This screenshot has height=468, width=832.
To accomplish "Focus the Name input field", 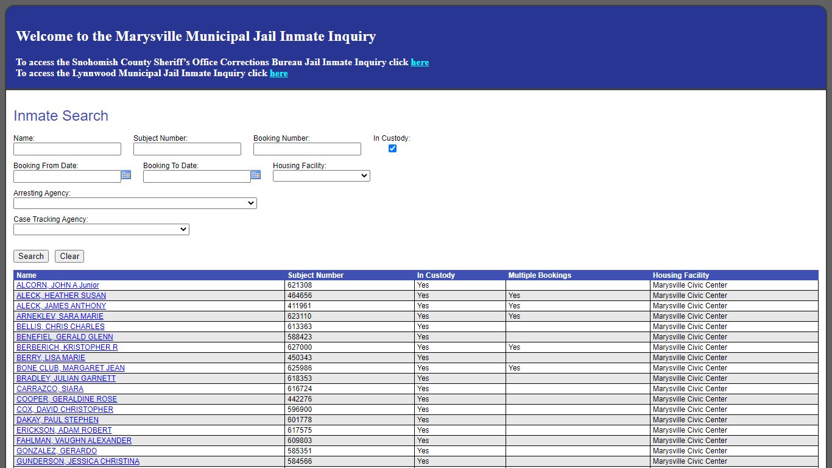I will (x=67, y=149).
